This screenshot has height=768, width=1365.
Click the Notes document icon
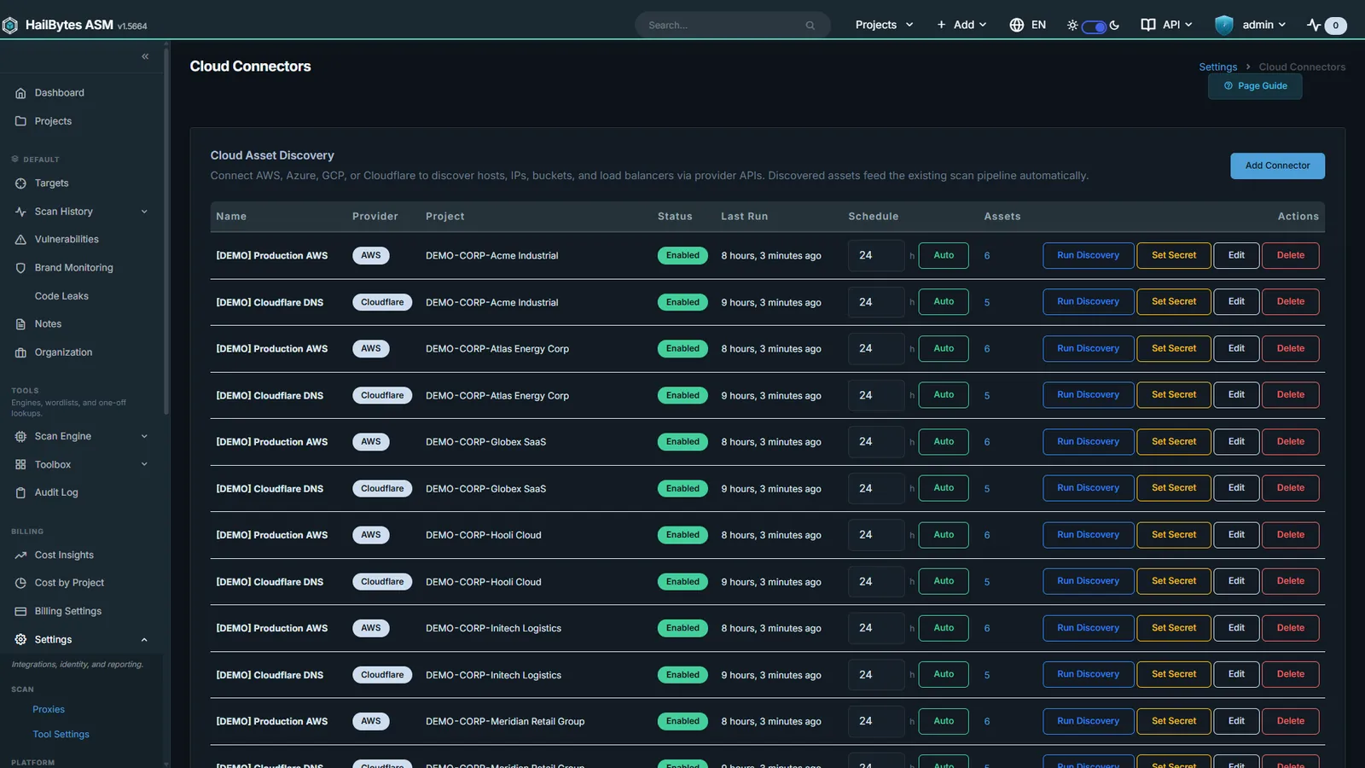[x=20, y=324]
